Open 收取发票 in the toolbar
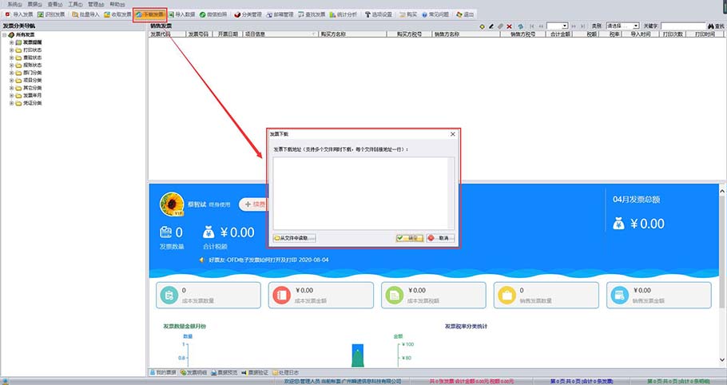Image resolution: width=727 pixels, height=385 pixels. coord(117,15)
